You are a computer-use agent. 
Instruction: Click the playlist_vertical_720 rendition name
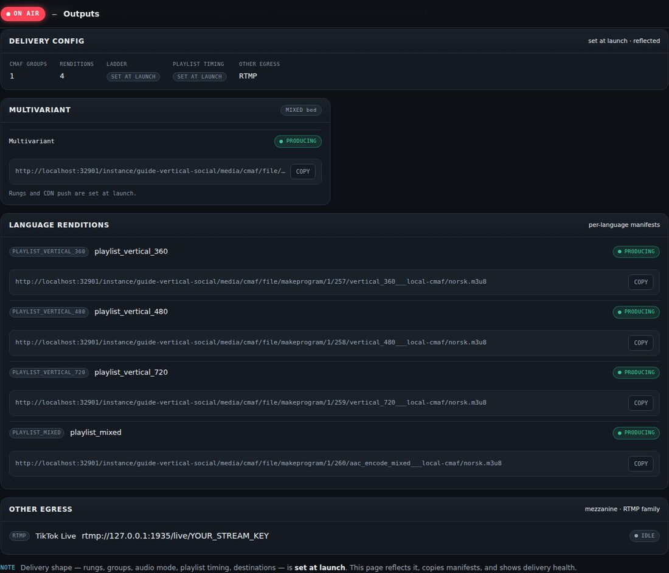pyautogui.click(x=131, y=372)
